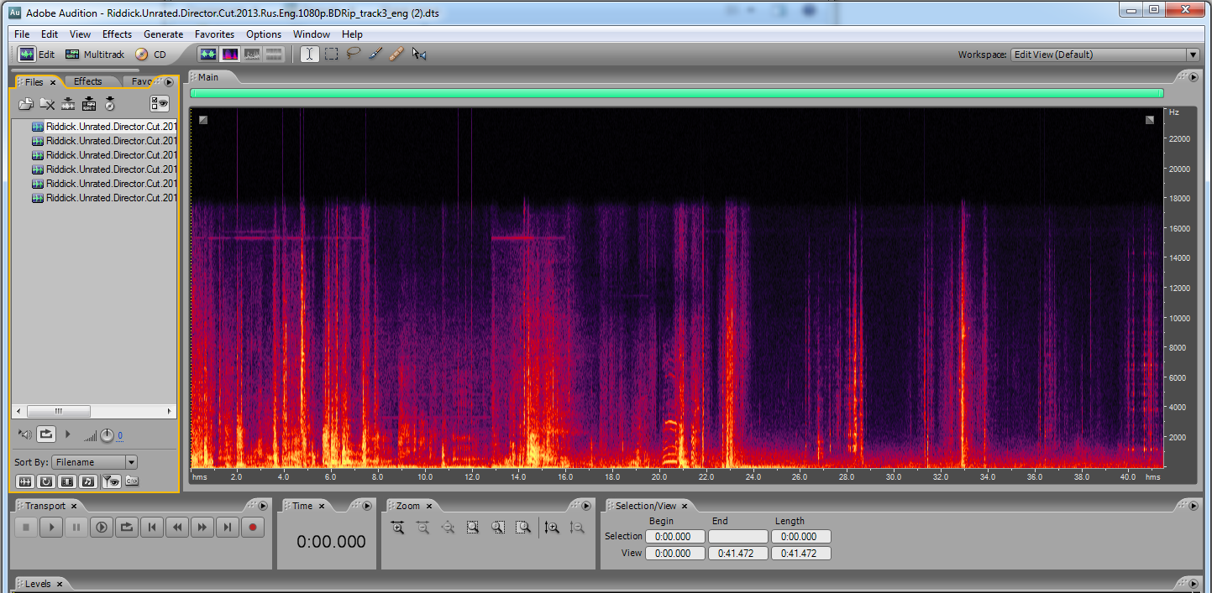Switch to Multitrack view
Screen dimensions: 1212x593
[x=94, y=55]
